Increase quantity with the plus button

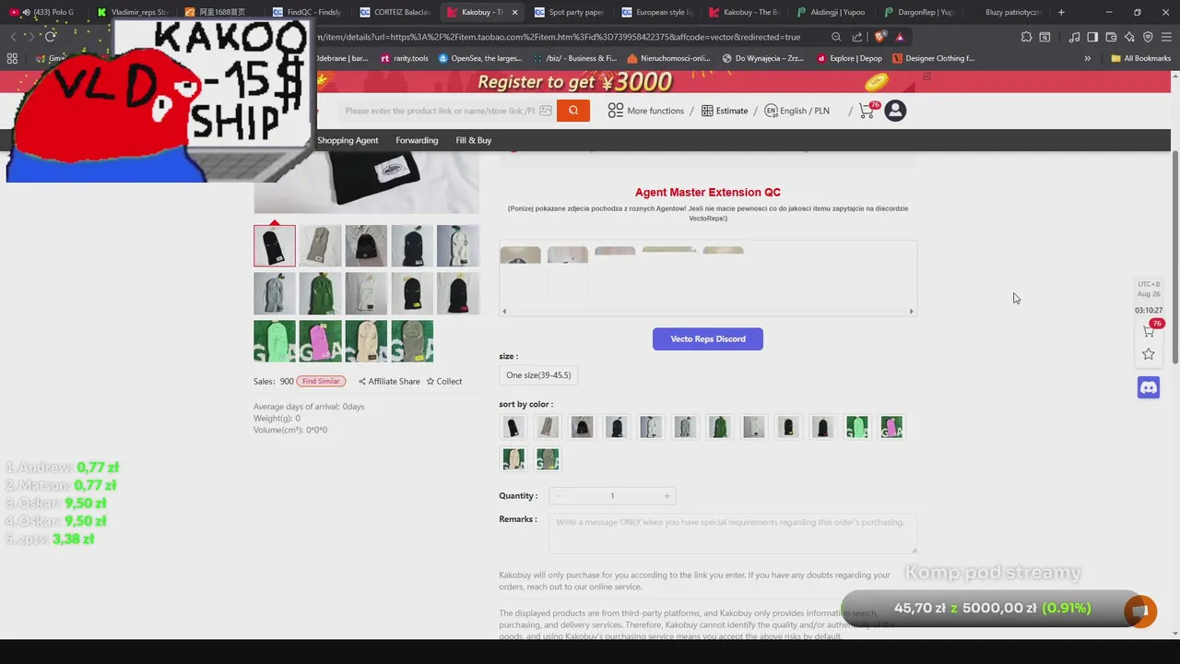pos(667,496)
